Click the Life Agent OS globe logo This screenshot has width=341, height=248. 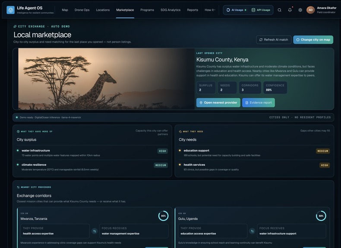click(x=10, y=10)
